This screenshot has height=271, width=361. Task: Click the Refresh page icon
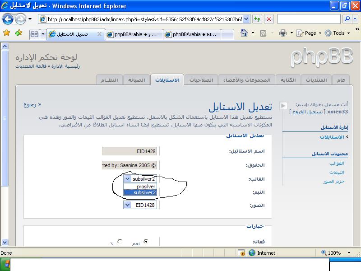pyautogui.click(x=257, y=19)
